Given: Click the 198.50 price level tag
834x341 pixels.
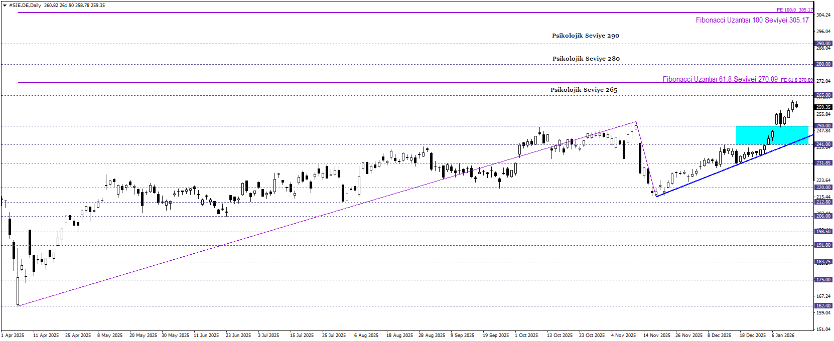Looking at the screenshot, I should click(x=823, y=232).
